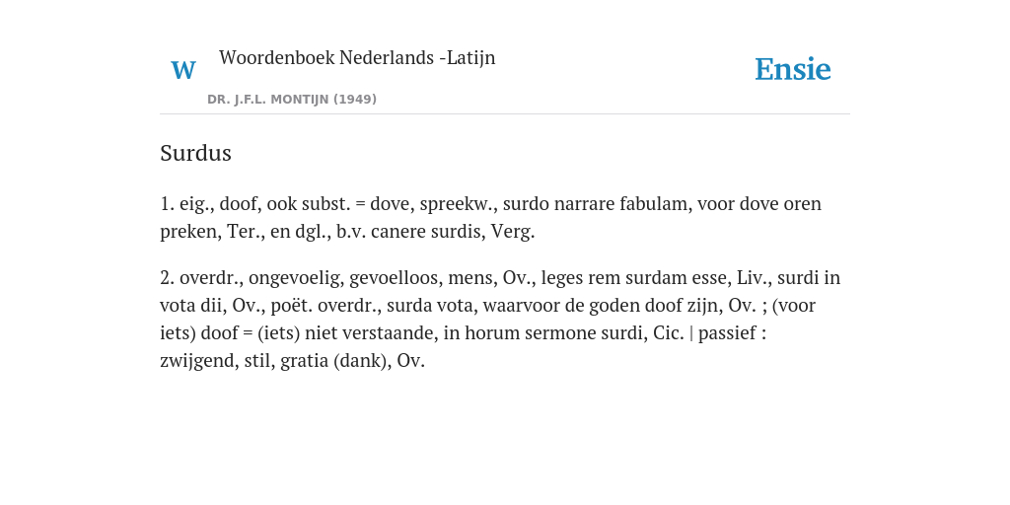Viewport: 1010px width, 505px height.
Task: Open the Ensie logo link
Action: tap(793, 69)
